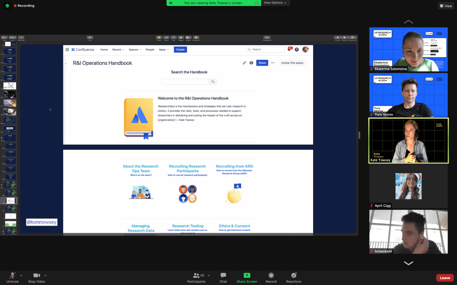Viewport: 457px width, 285px height.
Task: Click the pencil edit icon in Confluence
Action: [244, 63]
